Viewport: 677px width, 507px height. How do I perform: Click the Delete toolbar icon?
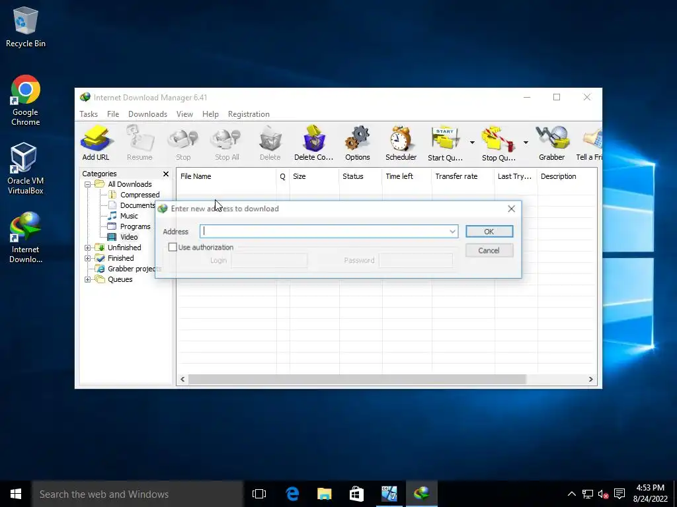270,143
